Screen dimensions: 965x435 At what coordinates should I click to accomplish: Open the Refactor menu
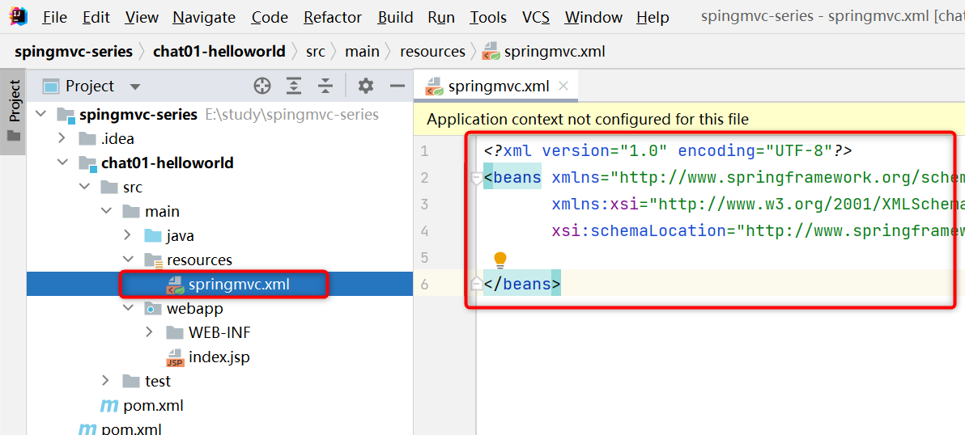pyautogui.click(x=333, y=17)
